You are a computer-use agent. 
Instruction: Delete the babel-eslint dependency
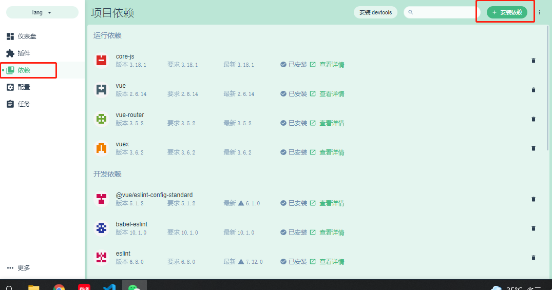(x=534, y=228)
